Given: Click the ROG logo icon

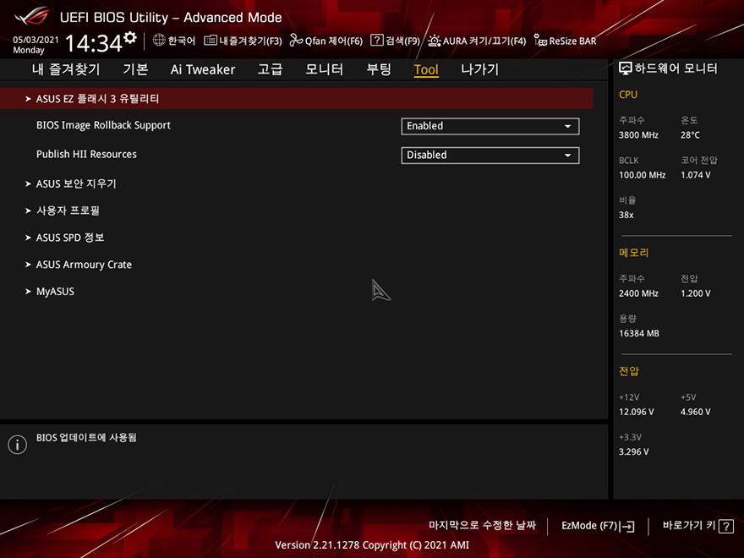Looking at the screenshot, I should pos(31,16).
